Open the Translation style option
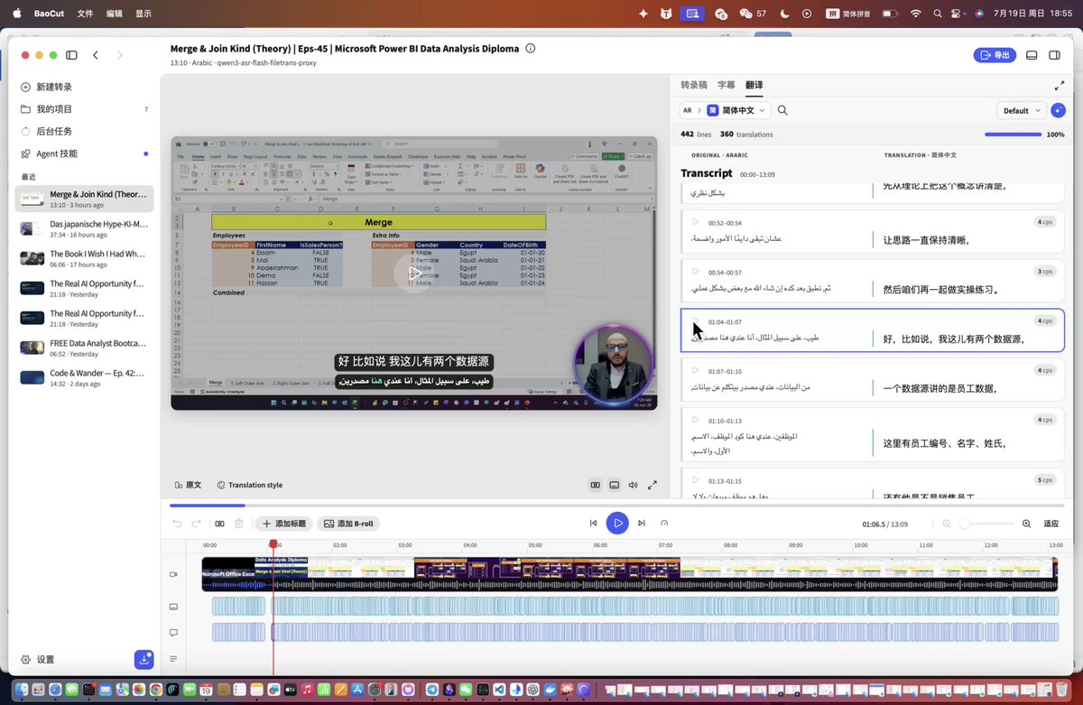 coord(250,485)
